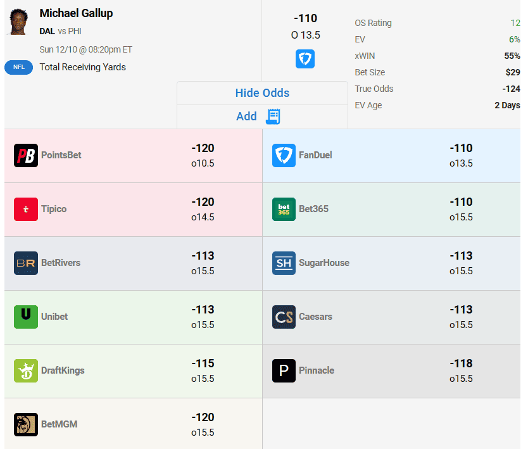Select FanDuel -110 odds in the list

(x=461, y=149)
